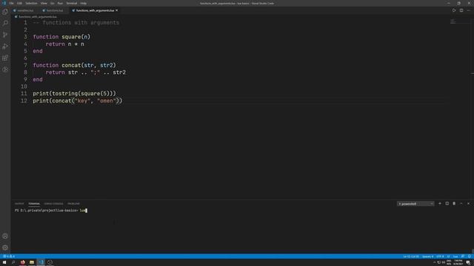Kill the terminal with trash icon

[454, 204]
